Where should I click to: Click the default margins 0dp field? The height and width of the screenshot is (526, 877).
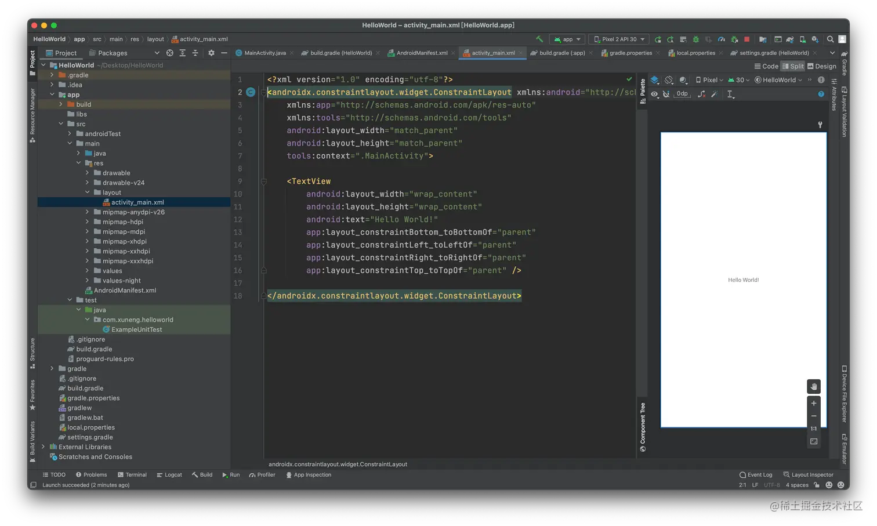pos(682,94)
